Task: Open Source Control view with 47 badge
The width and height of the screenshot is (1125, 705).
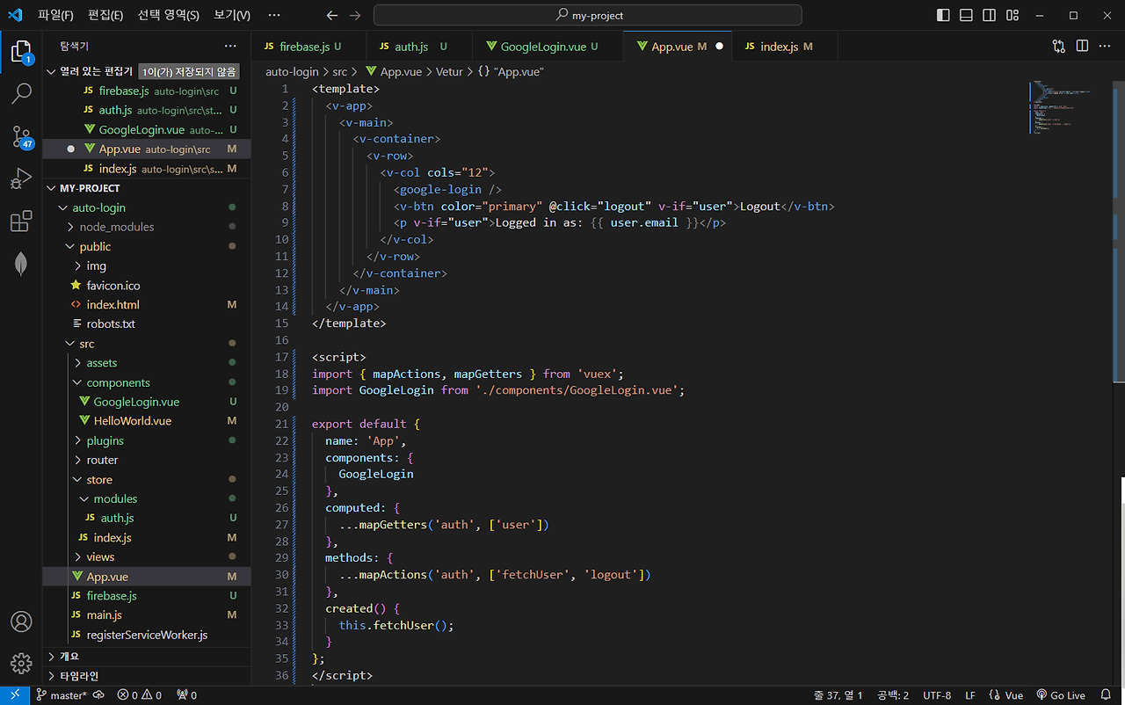Action: [21, 136]
